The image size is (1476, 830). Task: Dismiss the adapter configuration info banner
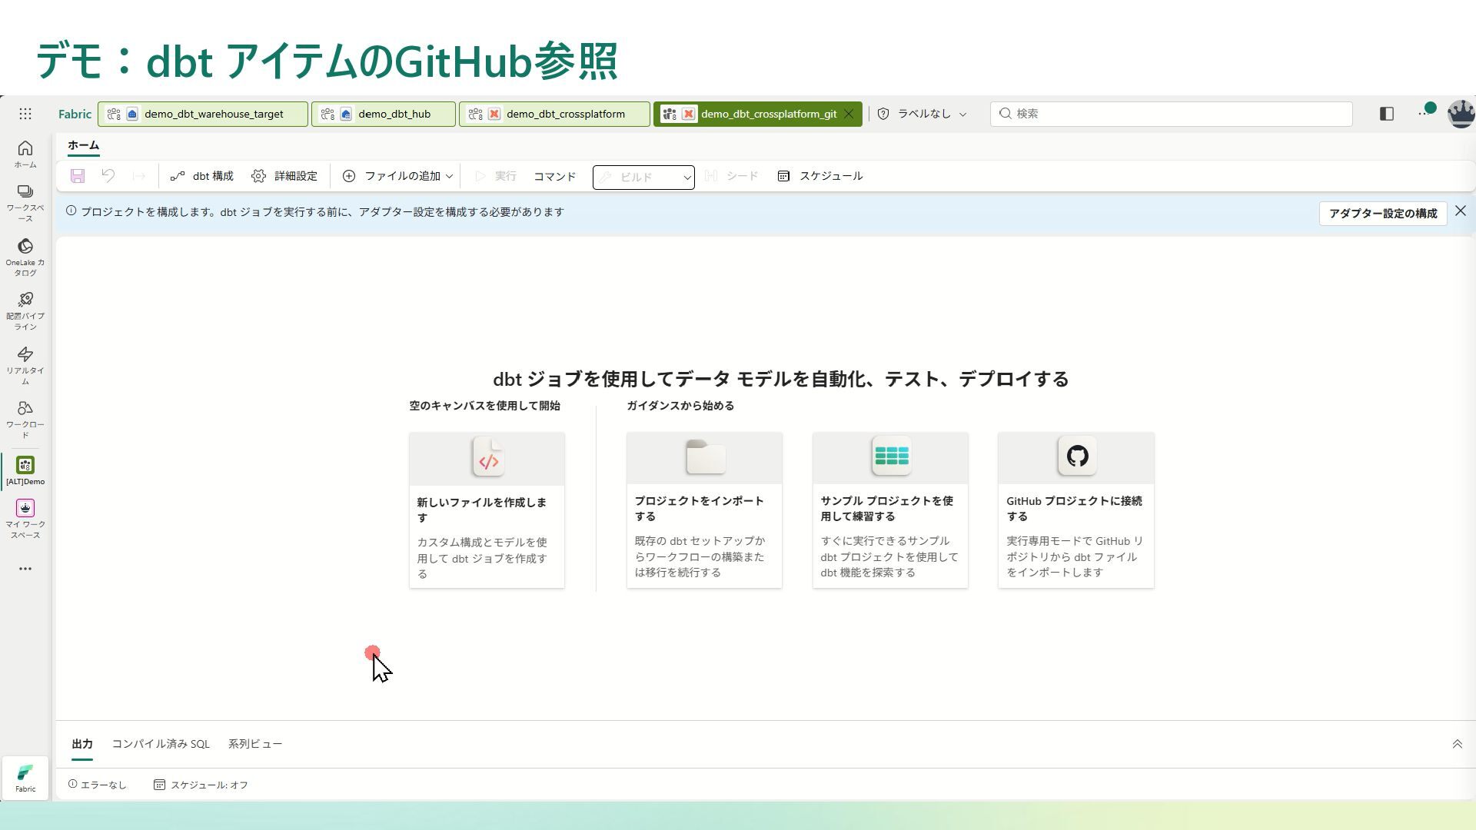pos(1461,211)
